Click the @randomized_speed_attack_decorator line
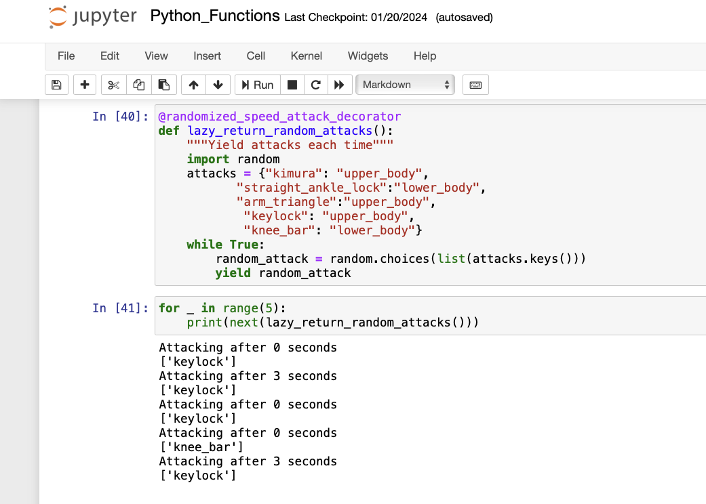Image resolution: width=706 pixels, height=504 pixels. click(x=279, y=117)
